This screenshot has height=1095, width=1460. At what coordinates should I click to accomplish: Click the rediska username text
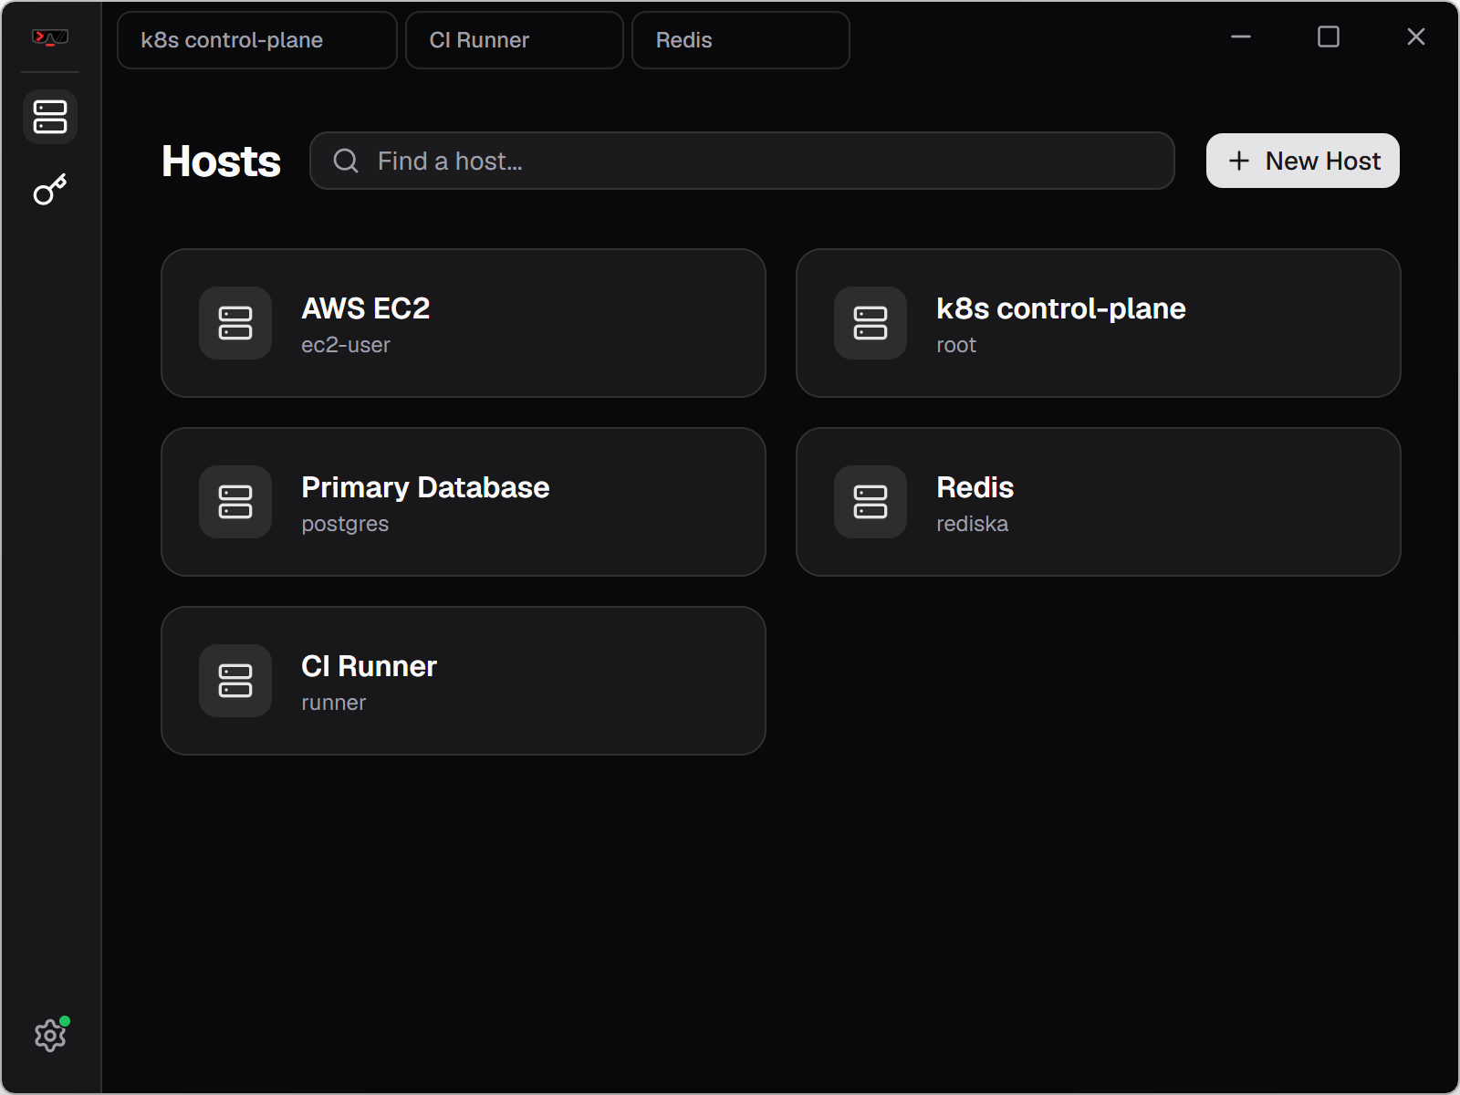tap(973, 524)
